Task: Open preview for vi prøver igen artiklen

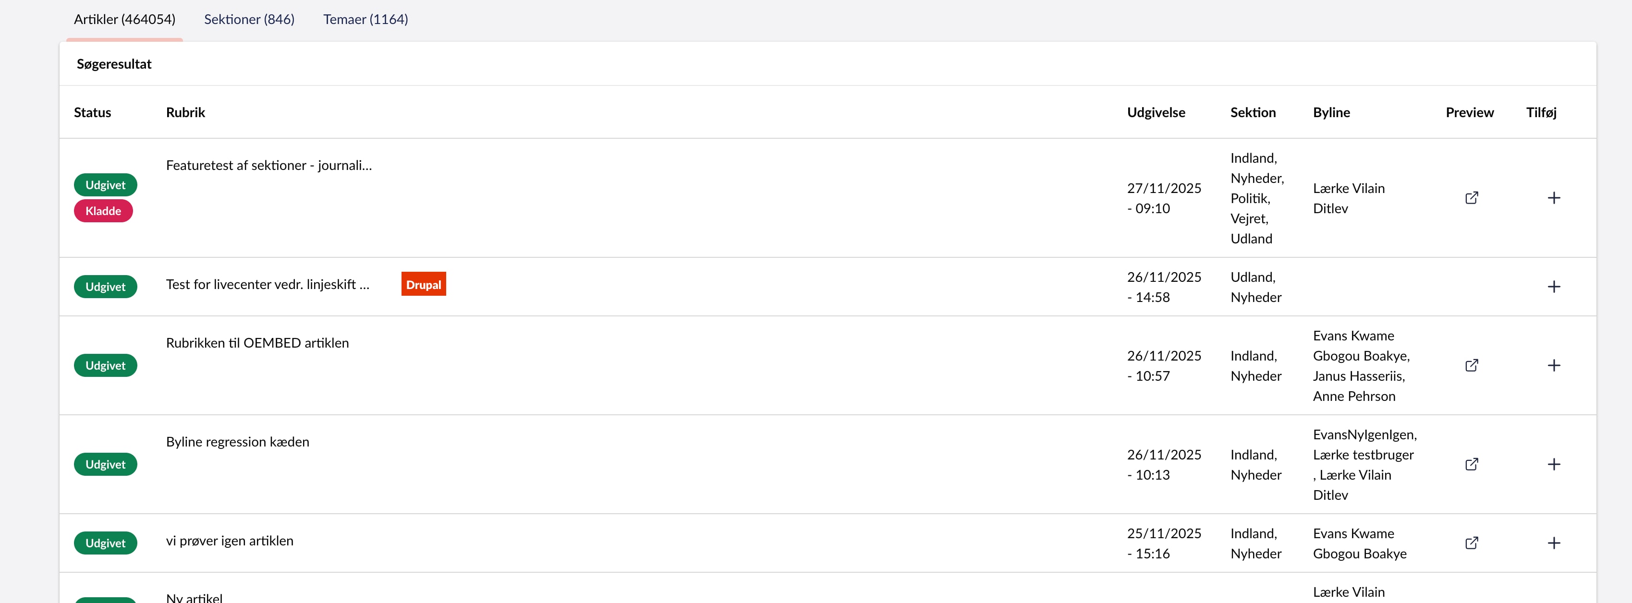Action: coord(1471,543)
